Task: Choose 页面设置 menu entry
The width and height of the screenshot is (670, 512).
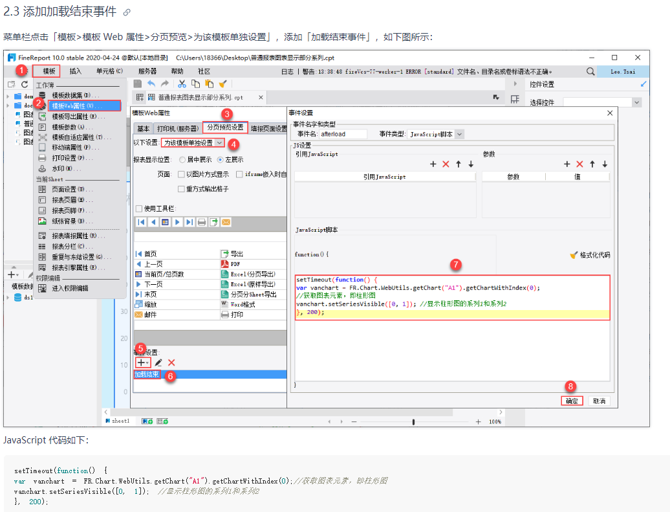Action: coord(73,189)
